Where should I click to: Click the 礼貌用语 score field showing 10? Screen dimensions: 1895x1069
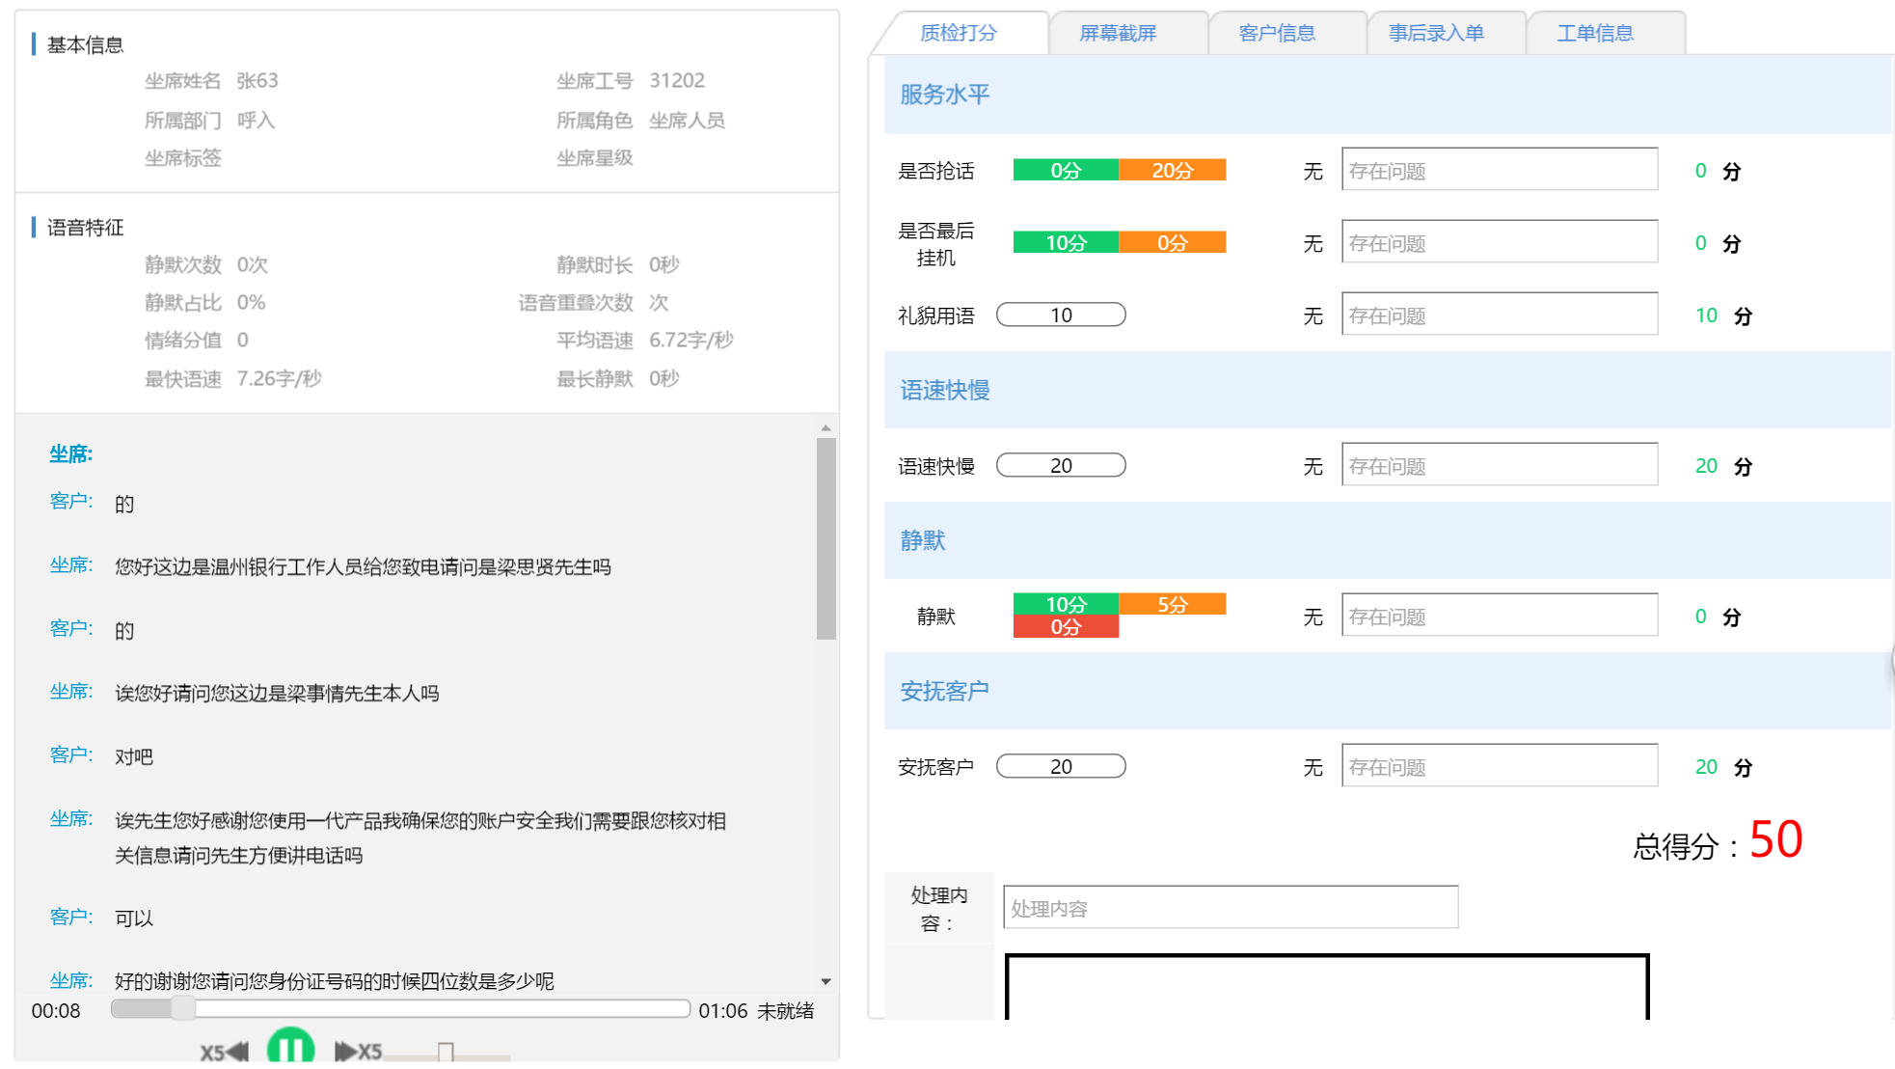pyautogui.click(x=1061, y=315)
